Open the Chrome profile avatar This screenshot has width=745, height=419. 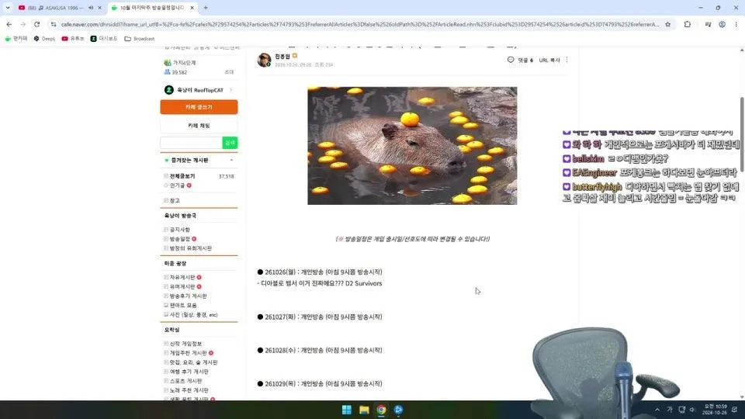722,24
